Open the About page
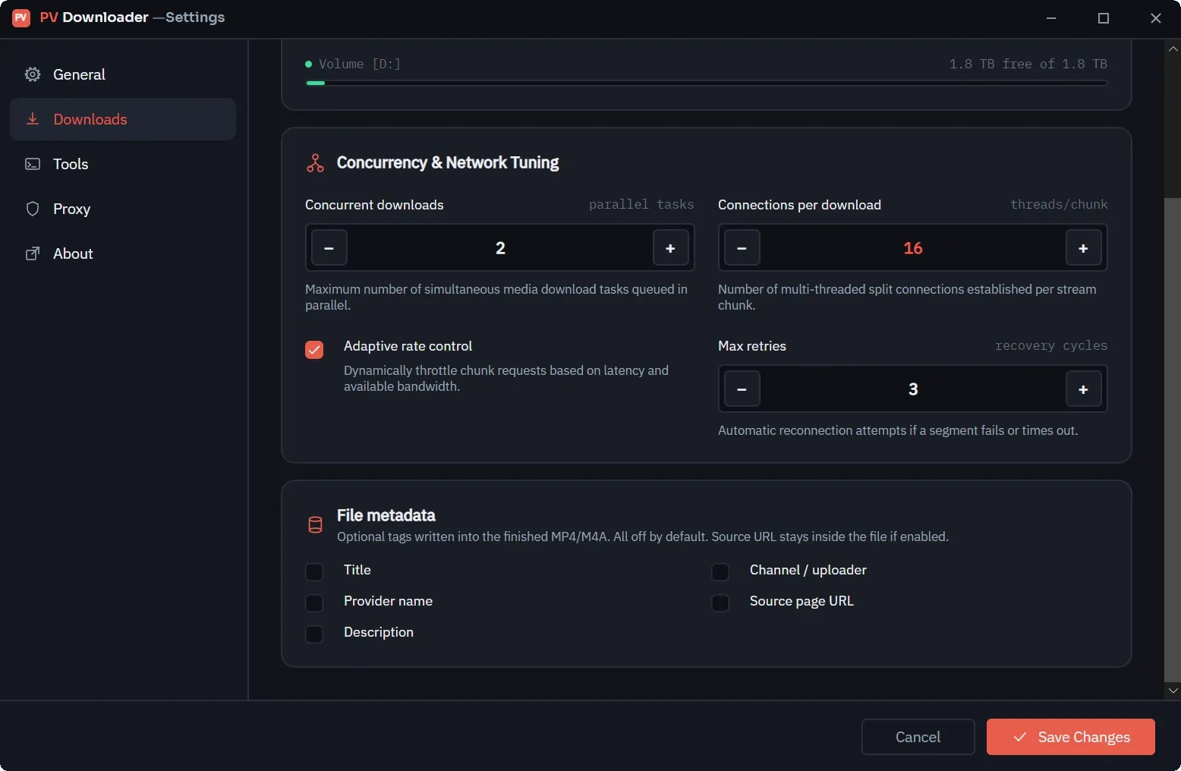1181x771 pixels. click(x=123, y=253)
